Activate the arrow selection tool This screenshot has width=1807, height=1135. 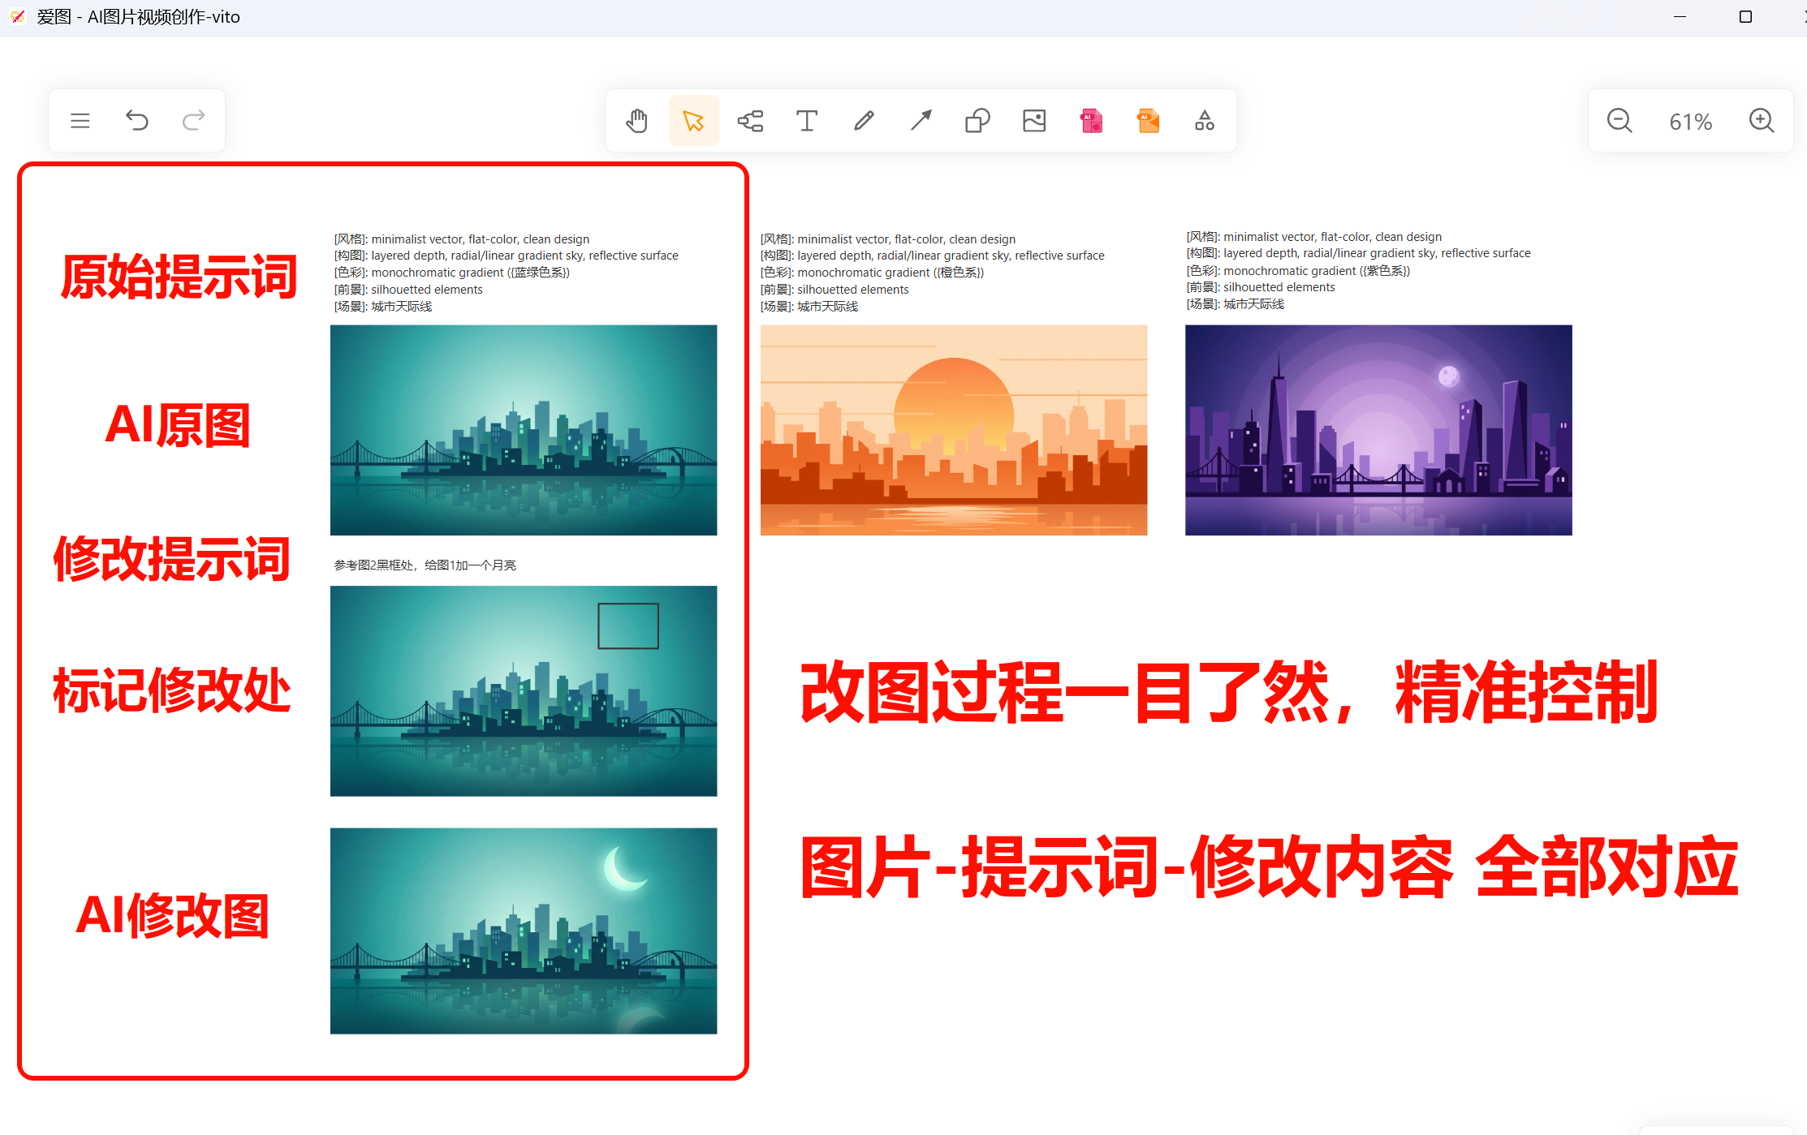693,121
